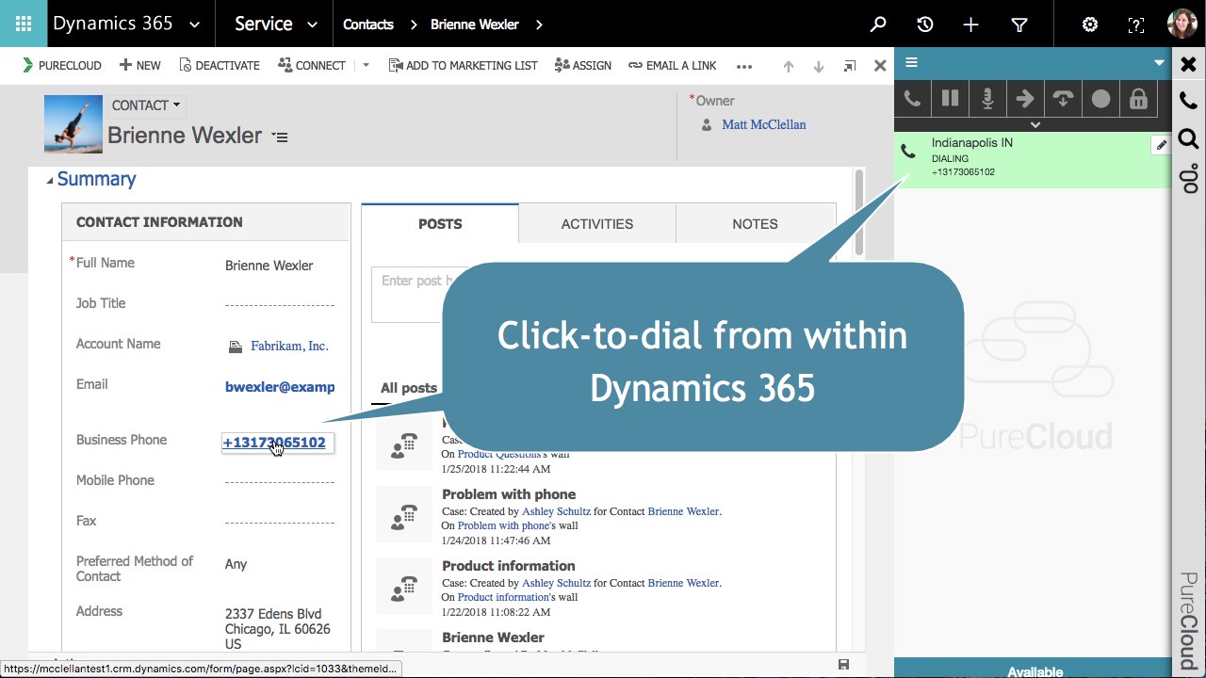The height and width of the screenshot is (678, 1206).
Task: Switch to the ACTIVITIES tab
Action: point(597,224)
